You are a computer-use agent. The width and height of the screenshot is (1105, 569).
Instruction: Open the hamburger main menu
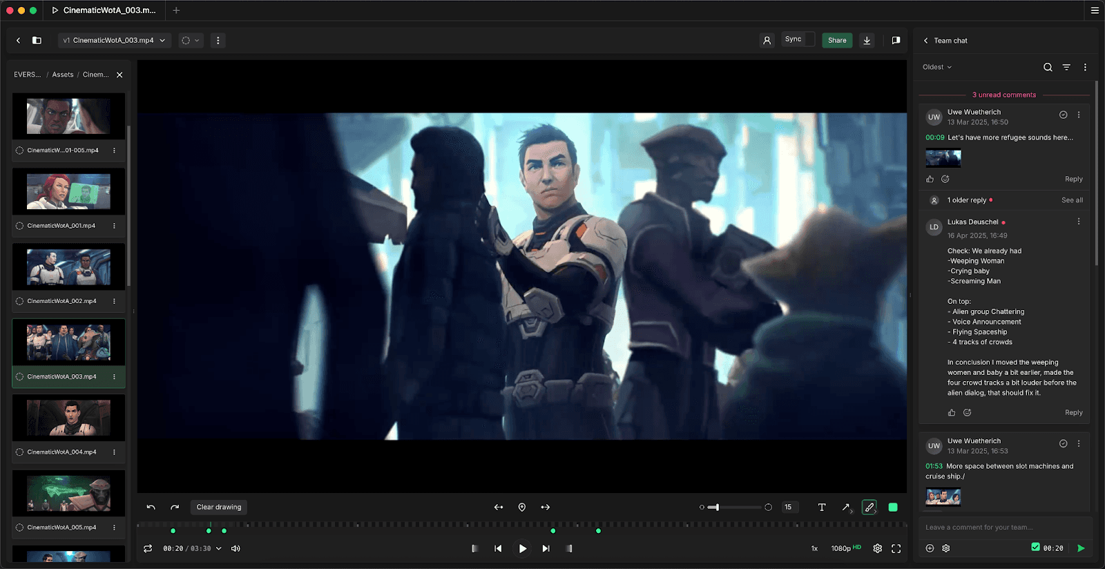click(1095, 10)
